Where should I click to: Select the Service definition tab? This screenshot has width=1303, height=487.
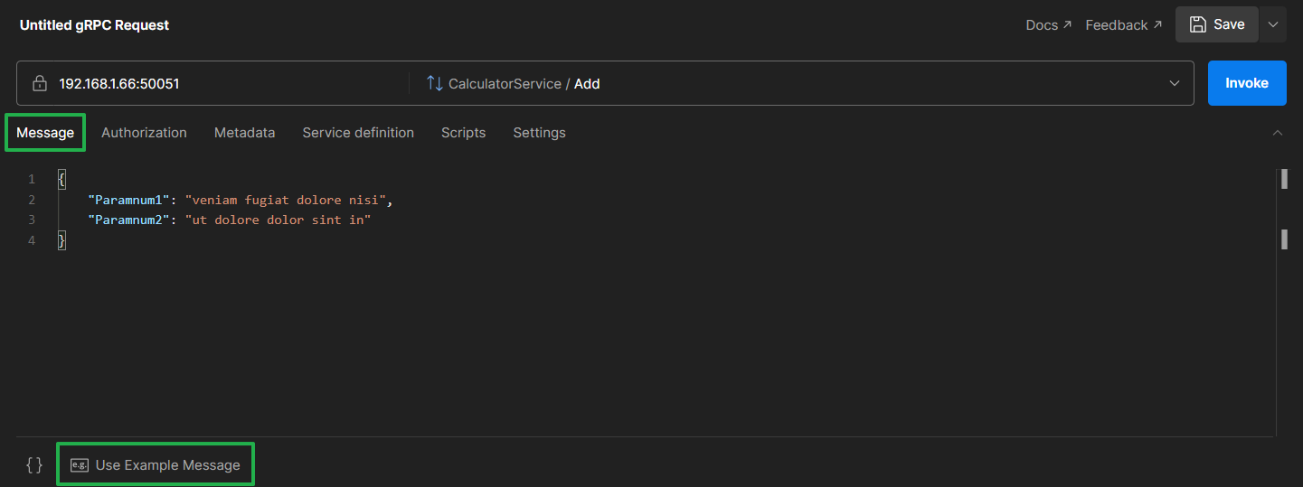tap(358, 133)
